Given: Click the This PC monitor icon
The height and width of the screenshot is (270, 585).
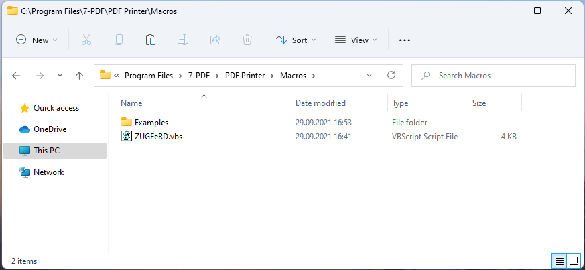Looking at the screenshot, I should point(25,151).
